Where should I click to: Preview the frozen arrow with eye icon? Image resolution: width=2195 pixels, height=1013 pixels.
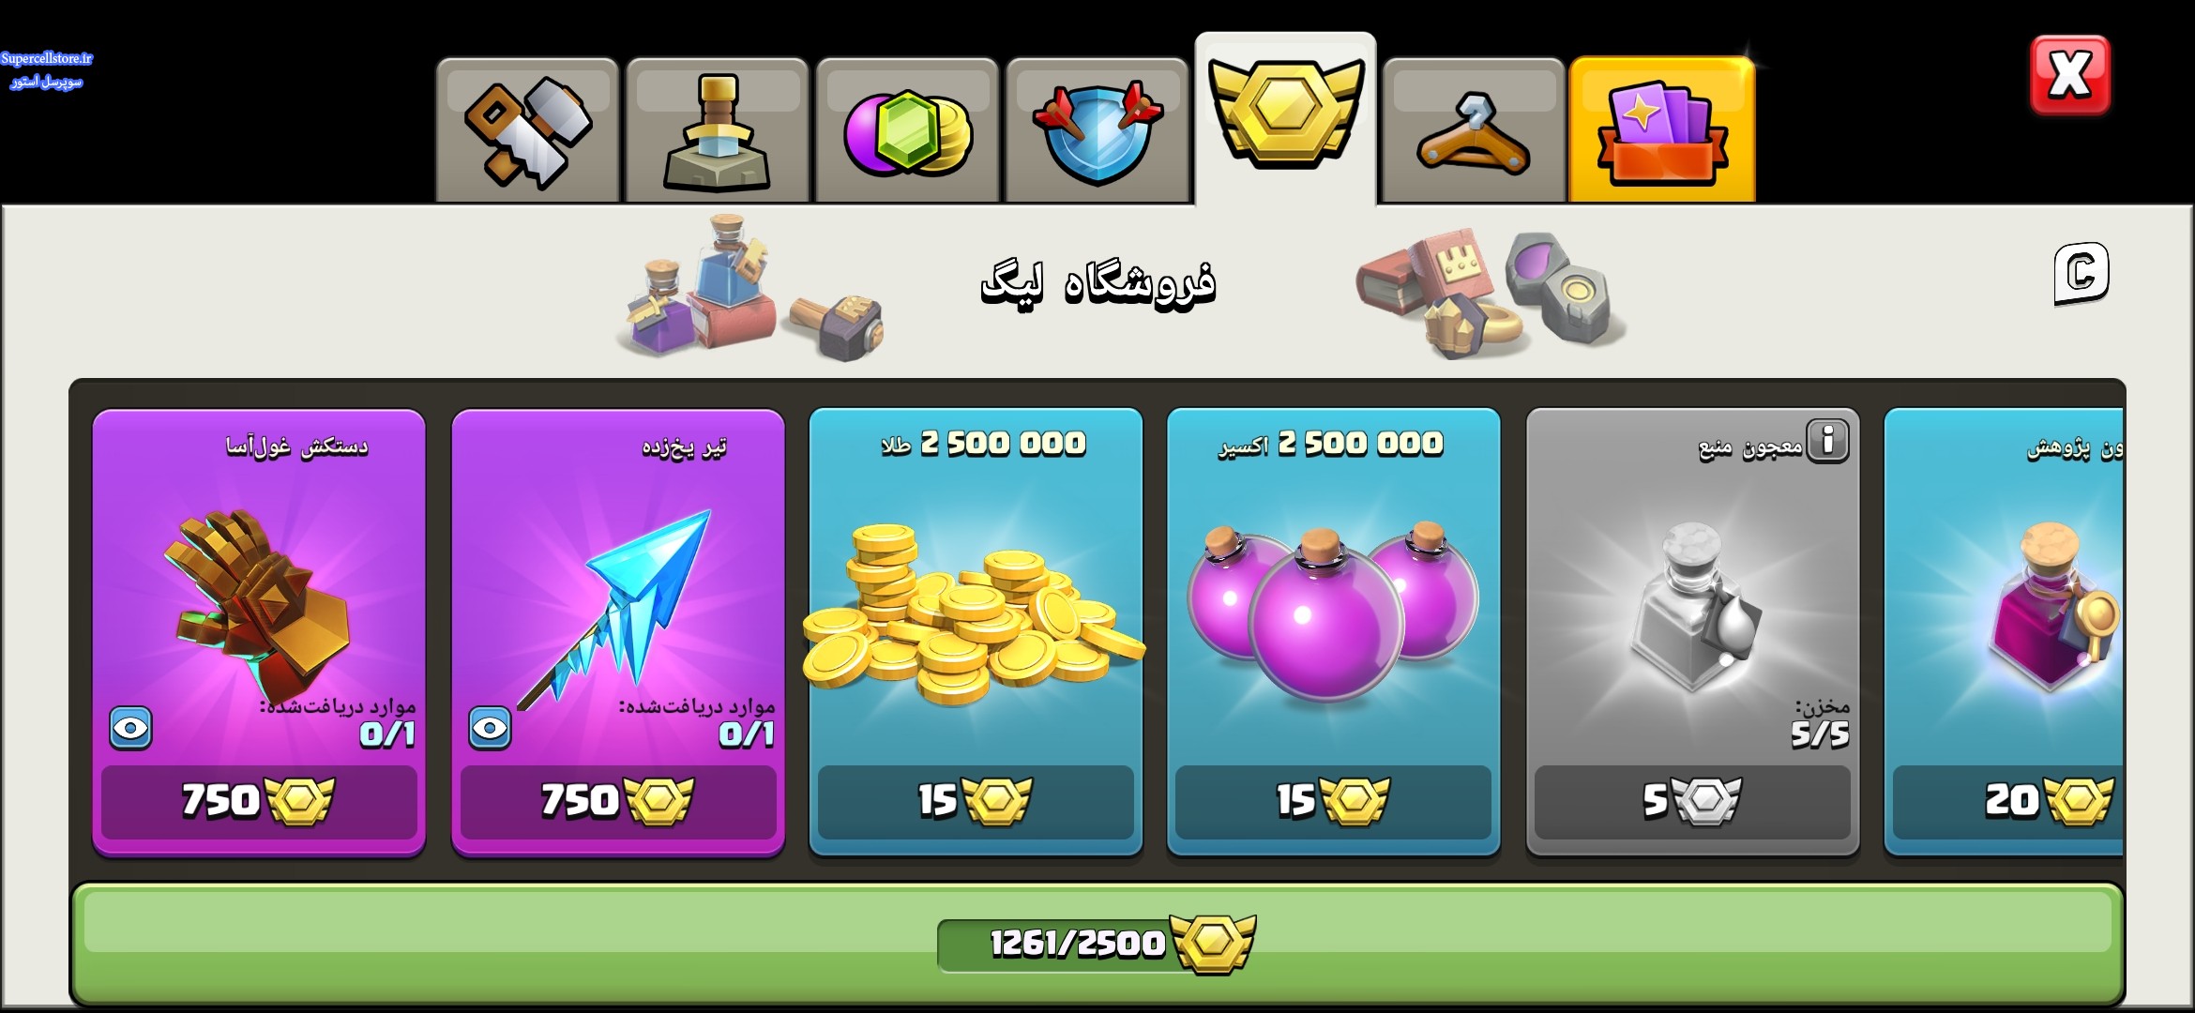point(490,728)
